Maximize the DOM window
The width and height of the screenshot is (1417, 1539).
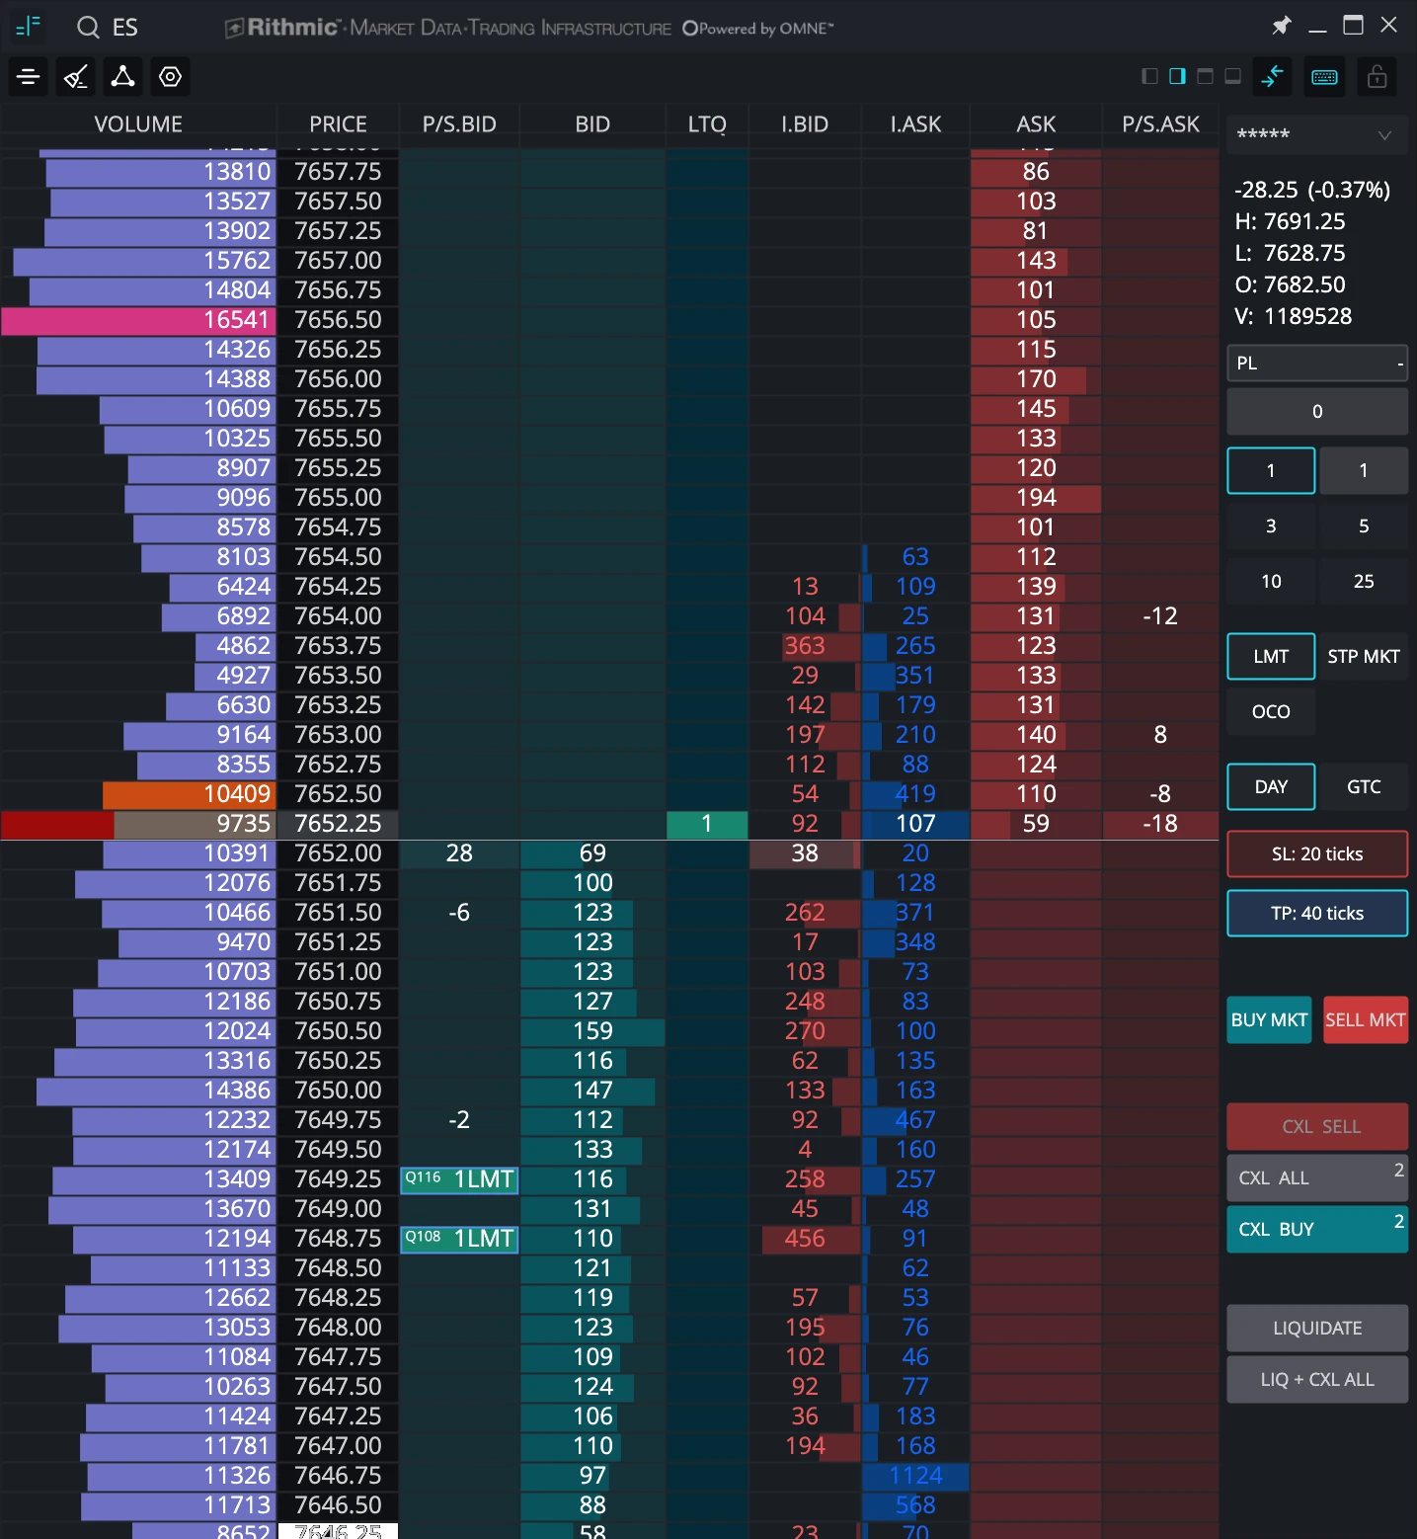coord(1353,26)
